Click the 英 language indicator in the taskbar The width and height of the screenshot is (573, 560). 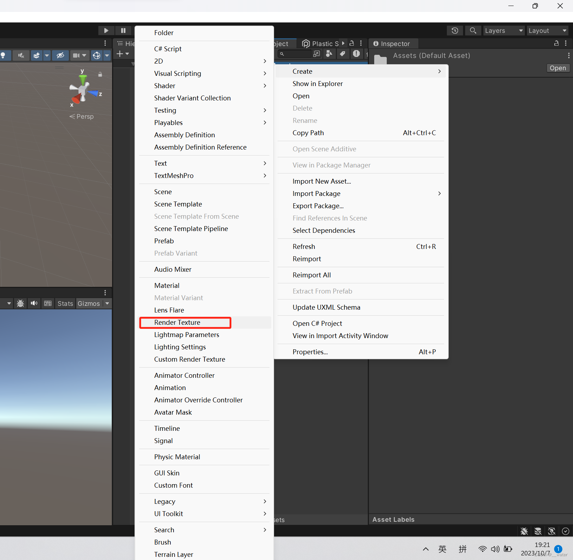pyautogui.click(x=442, y=549)
